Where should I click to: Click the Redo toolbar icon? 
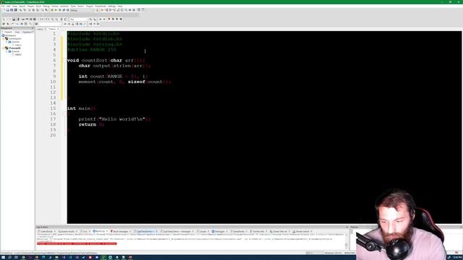click(x=25, y=10)
